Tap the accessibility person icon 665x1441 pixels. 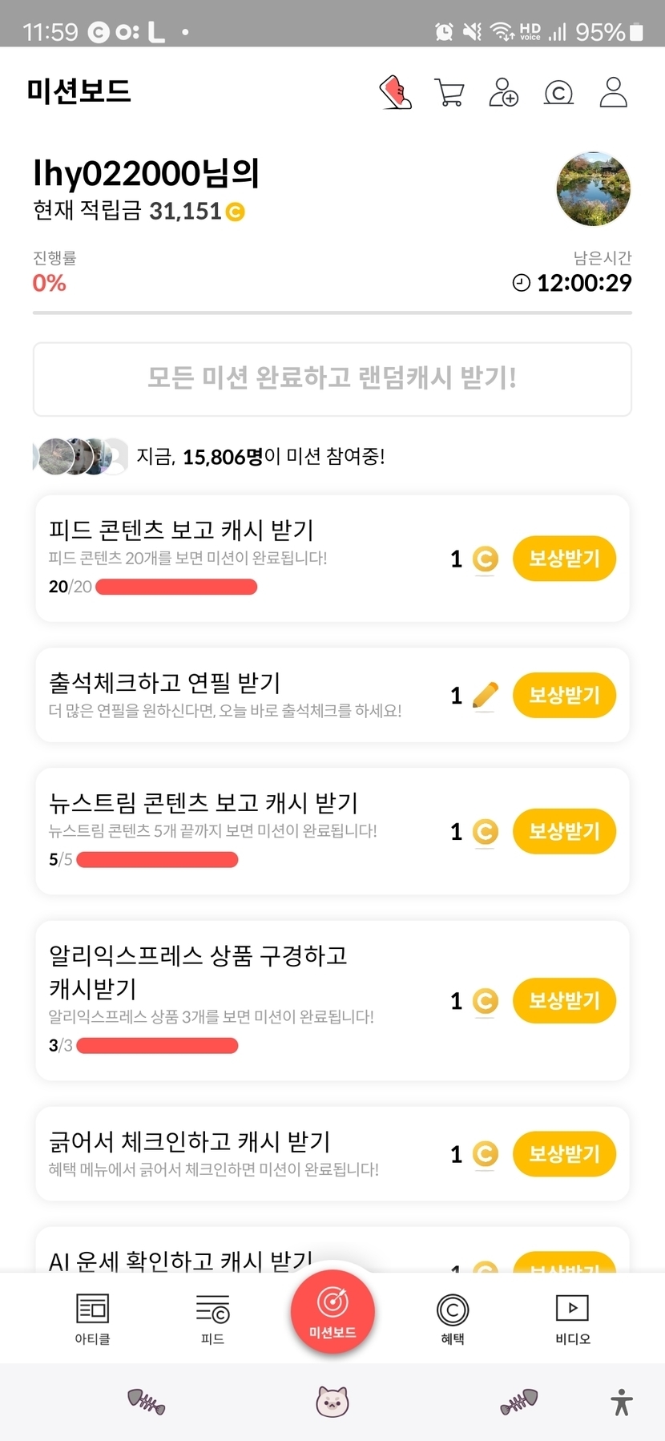(621, 1402)
